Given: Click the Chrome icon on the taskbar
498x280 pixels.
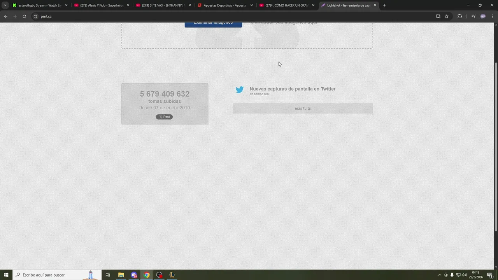Looking at the screenshot, I should point(147,275).
